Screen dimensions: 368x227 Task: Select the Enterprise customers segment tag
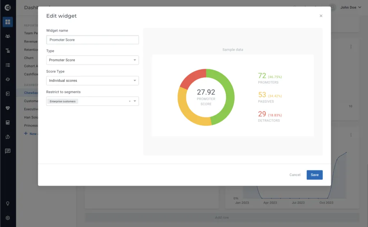coord(63,101)
